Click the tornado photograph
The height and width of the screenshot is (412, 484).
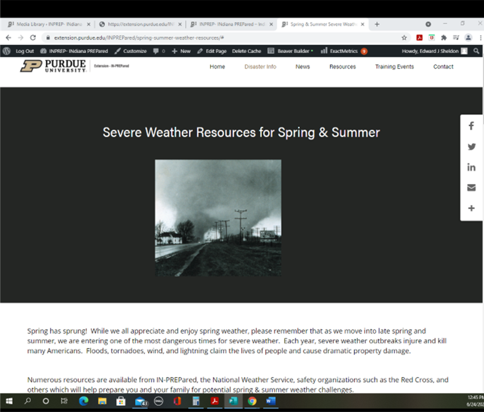(x=218, y=218)
